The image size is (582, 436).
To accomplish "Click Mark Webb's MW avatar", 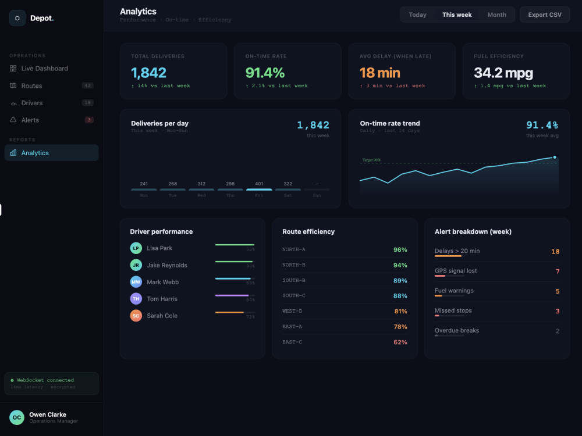I will tap(136, 282).
